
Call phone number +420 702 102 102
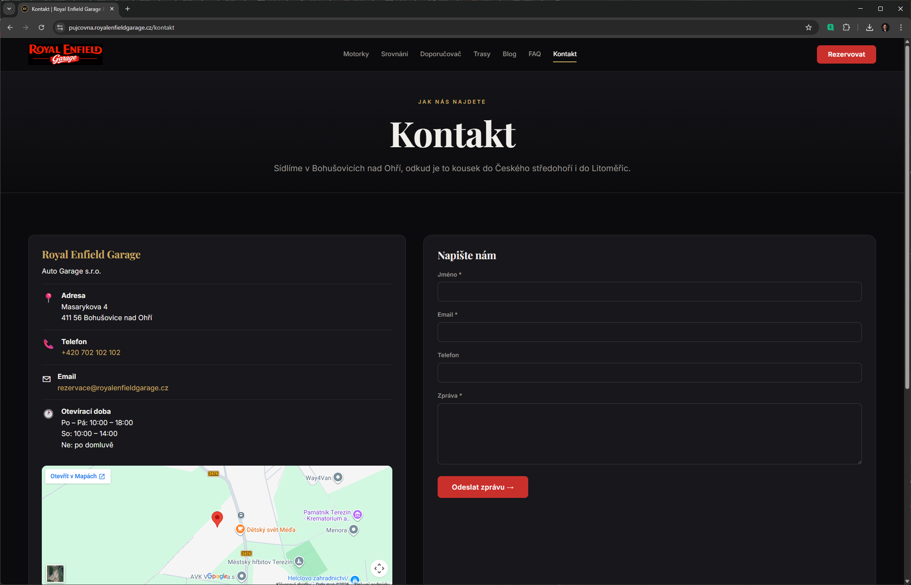tap(91, 352)
